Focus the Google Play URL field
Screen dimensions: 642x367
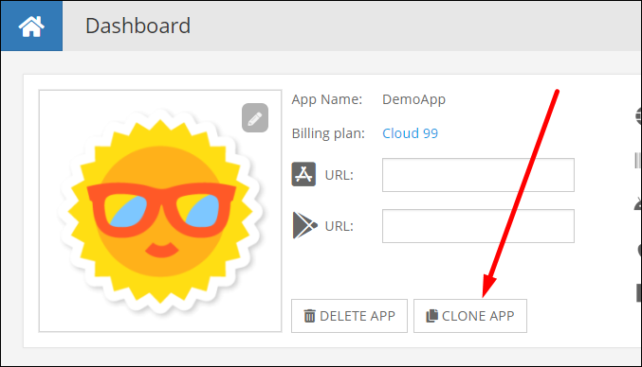[x=478, y=226]
